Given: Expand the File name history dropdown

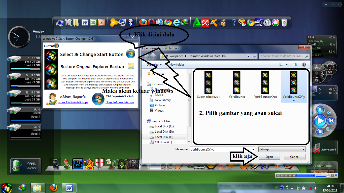Looking at the screenshot, I should [253, 149].
